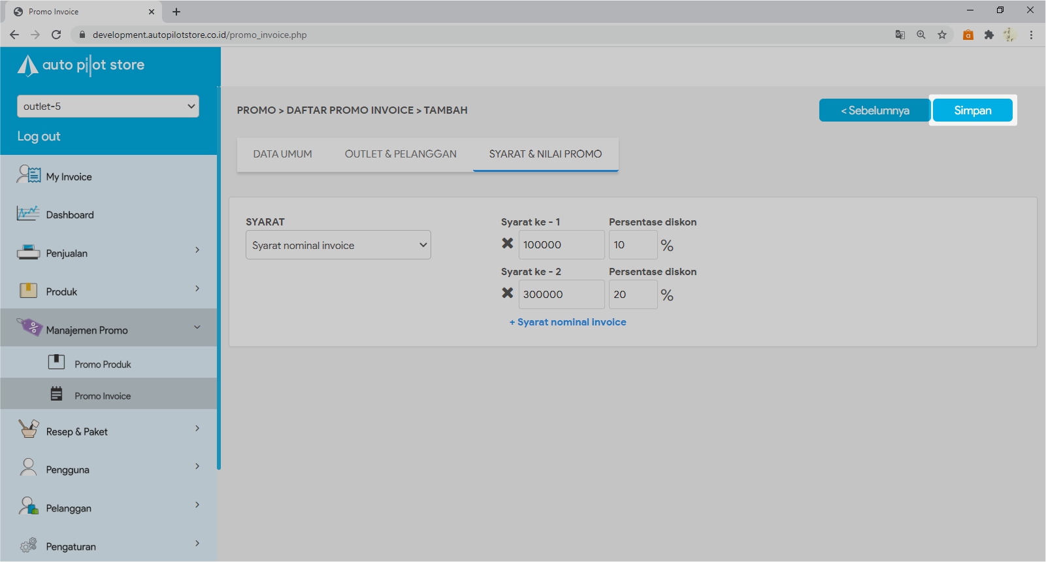Viewport: 1046px width, 562px height.
Task: Click the My Invoice sidebar icon
Action: click(29, 175)
